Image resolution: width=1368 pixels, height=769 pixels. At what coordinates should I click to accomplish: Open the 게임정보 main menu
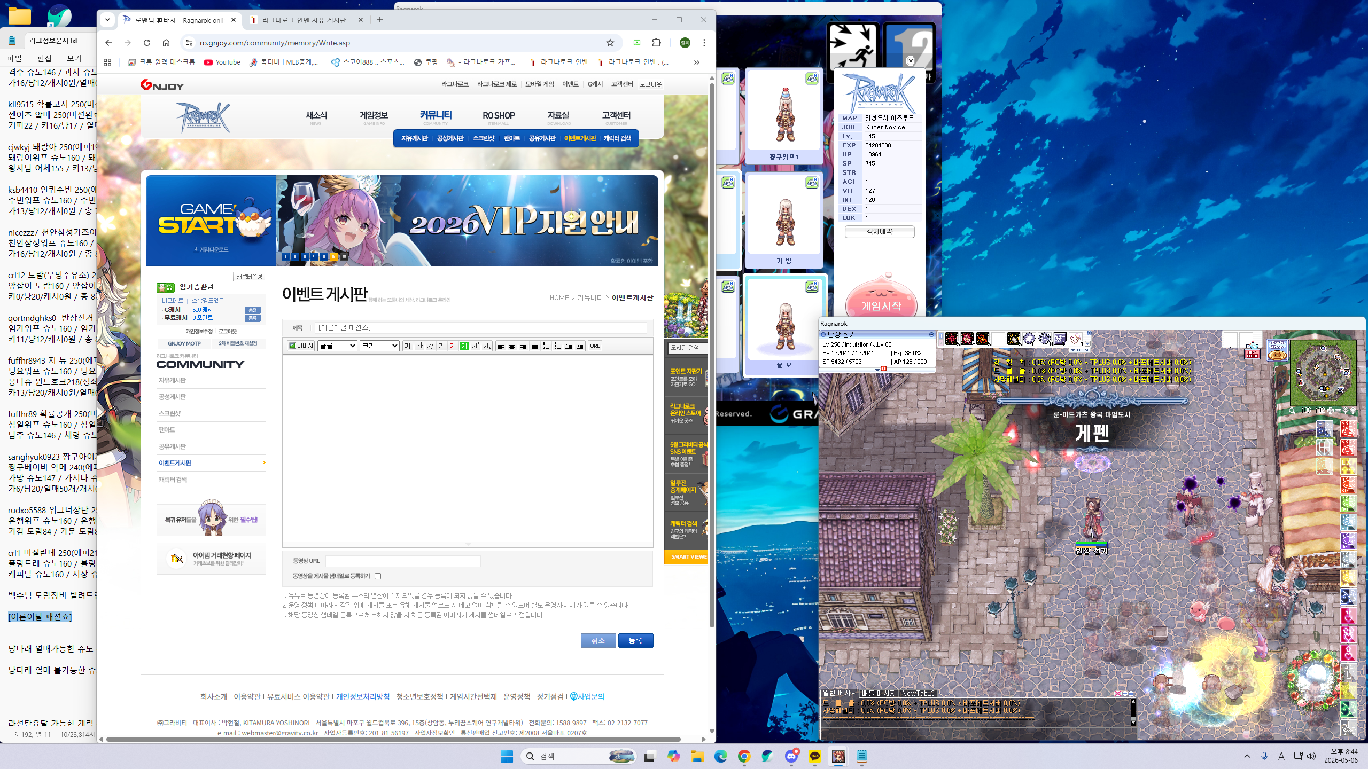coord(374,116)
